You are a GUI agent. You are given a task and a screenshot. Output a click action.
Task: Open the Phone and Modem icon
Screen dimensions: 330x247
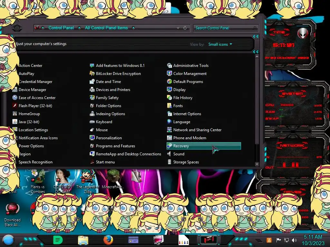[x=170, y=138]
